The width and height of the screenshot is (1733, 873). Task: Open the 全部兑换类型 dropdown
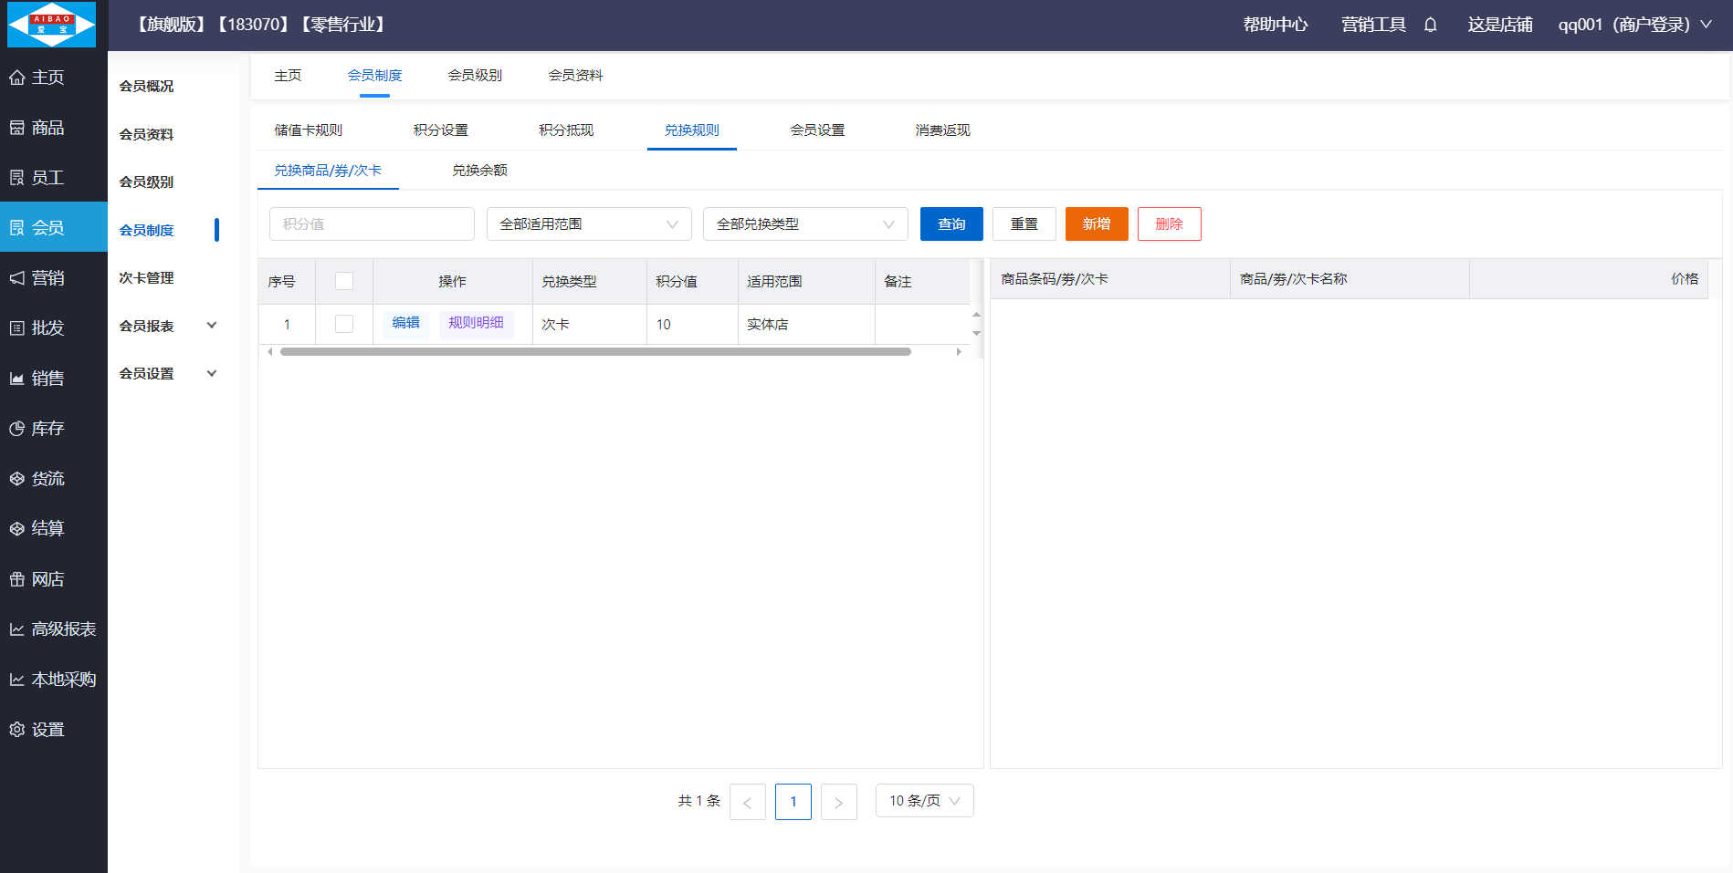click(805, 224)
